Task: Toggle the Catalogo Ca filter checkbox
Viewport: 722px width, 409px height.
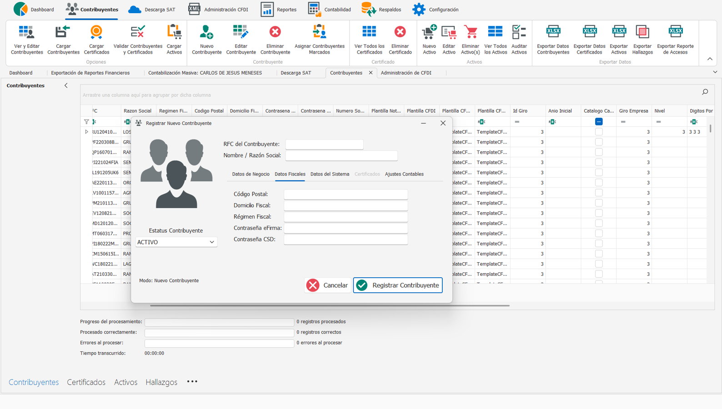Action: [x=599, y=122]
